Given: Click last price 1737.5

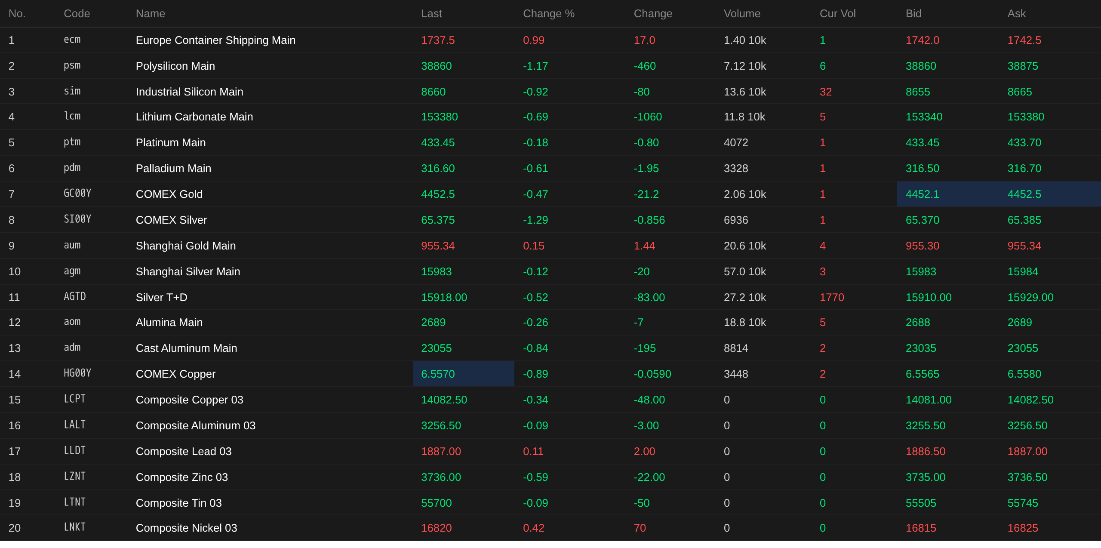Looking at the screenshot, I should pos(438,40).
